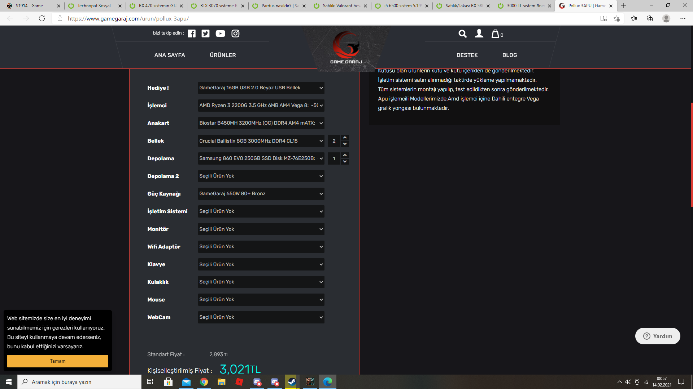Open site search magnifier icon
The height and width of the screenshot is (389, 693).
pos(462,34)
